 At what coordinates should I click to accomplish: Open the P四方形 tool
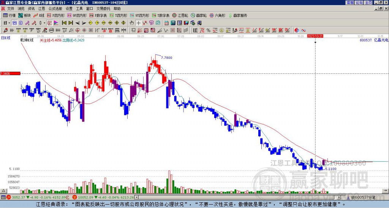point(55,15)
